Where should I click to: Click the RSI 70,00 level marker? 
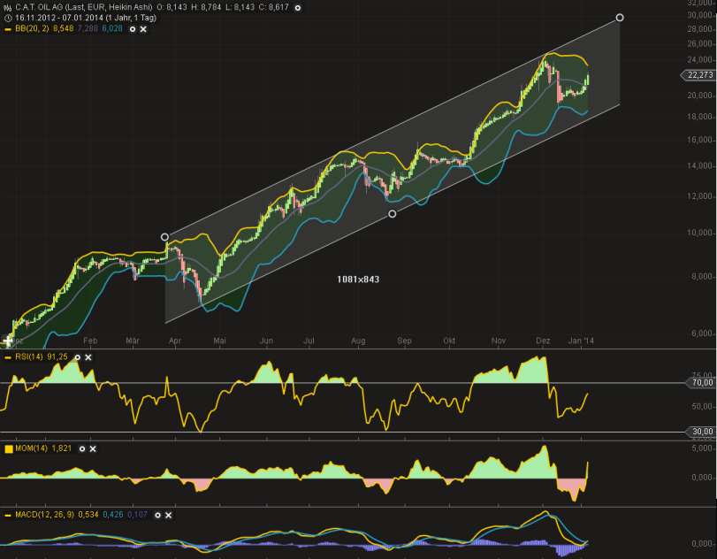(700, 382)
